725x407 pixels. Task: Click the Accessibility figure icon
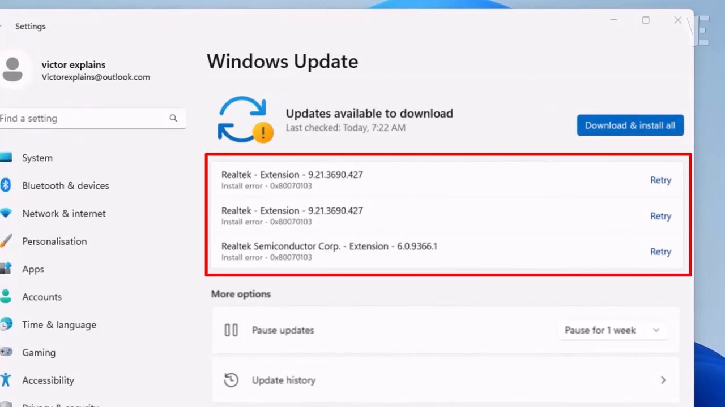coord(6,380)
